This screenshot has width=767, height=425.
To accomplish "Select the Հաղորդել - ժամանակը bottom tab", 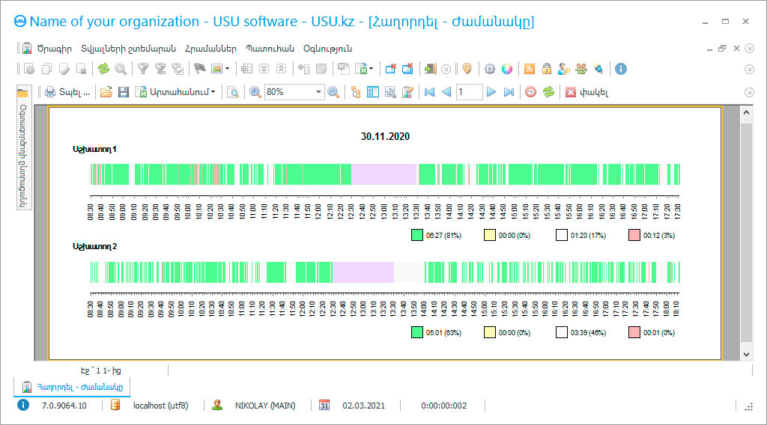I will coord(73,386).
